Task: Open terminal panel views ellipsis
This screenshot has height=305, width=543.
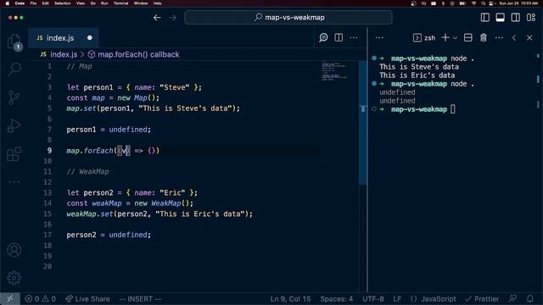Action: (379, 37)
